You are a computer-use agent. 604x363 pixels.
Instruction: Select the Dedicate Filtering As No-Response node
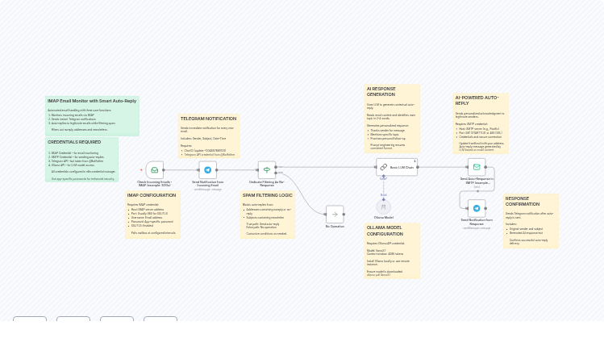[x=267, y=170]
